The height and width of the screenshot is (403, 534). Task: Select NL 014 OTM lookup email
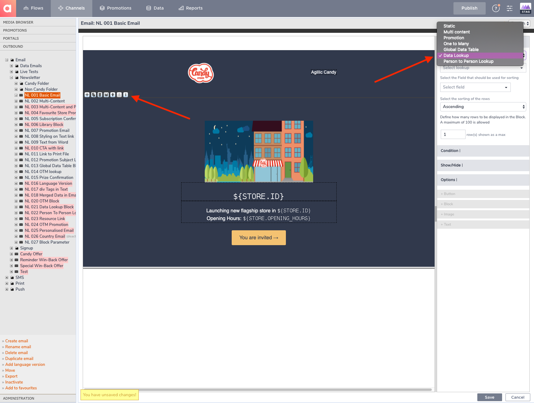pyautogui.click(x=43, y=172)
